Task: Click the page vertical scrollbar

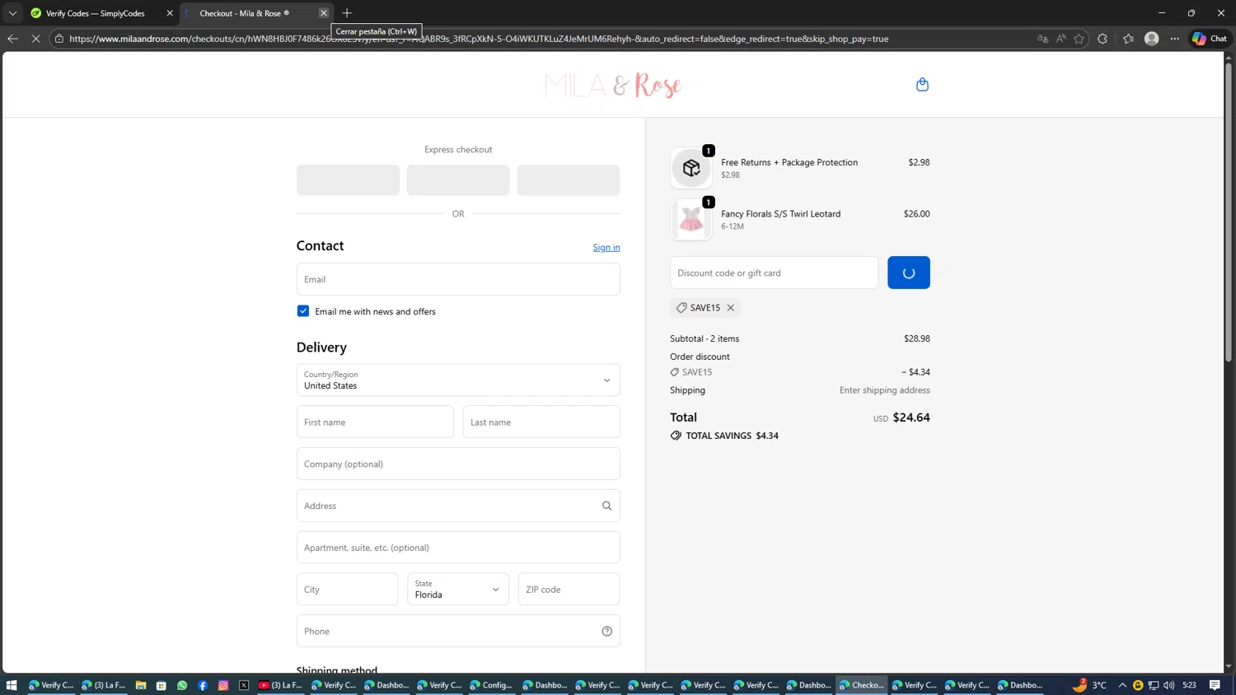Action: click(x=1229, y=214)
